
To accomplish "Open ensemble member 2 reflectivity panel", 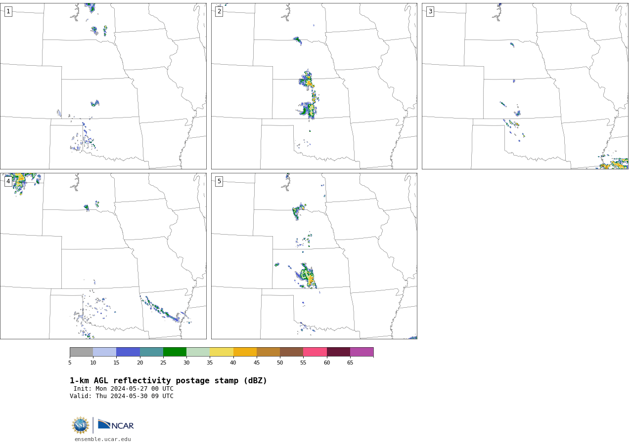I will click(x=314, y=86).
